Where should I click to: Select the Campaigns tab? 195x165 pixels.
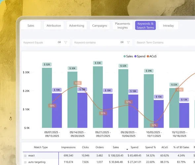[99, 26]
